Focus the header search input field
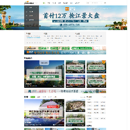The height and width of the screenshot is (130, 130). point(94,3)
